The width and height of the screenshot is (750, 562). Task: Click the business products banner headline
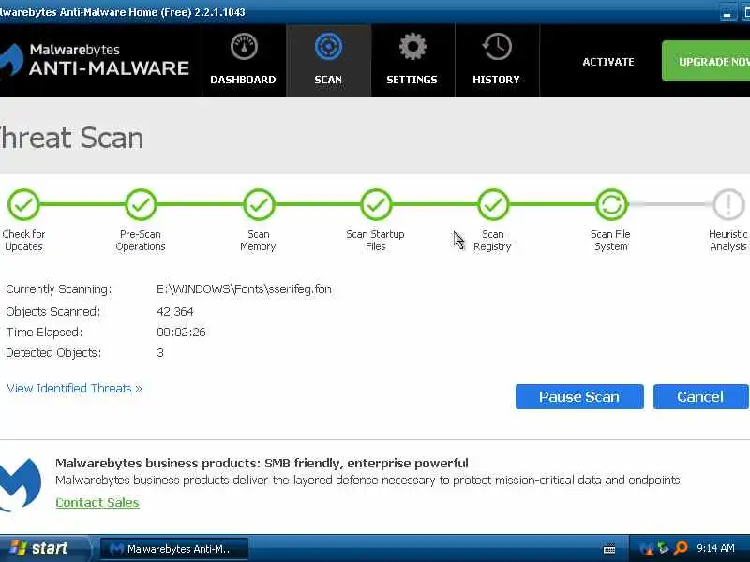pyautogui.click(x=262, y=463)
